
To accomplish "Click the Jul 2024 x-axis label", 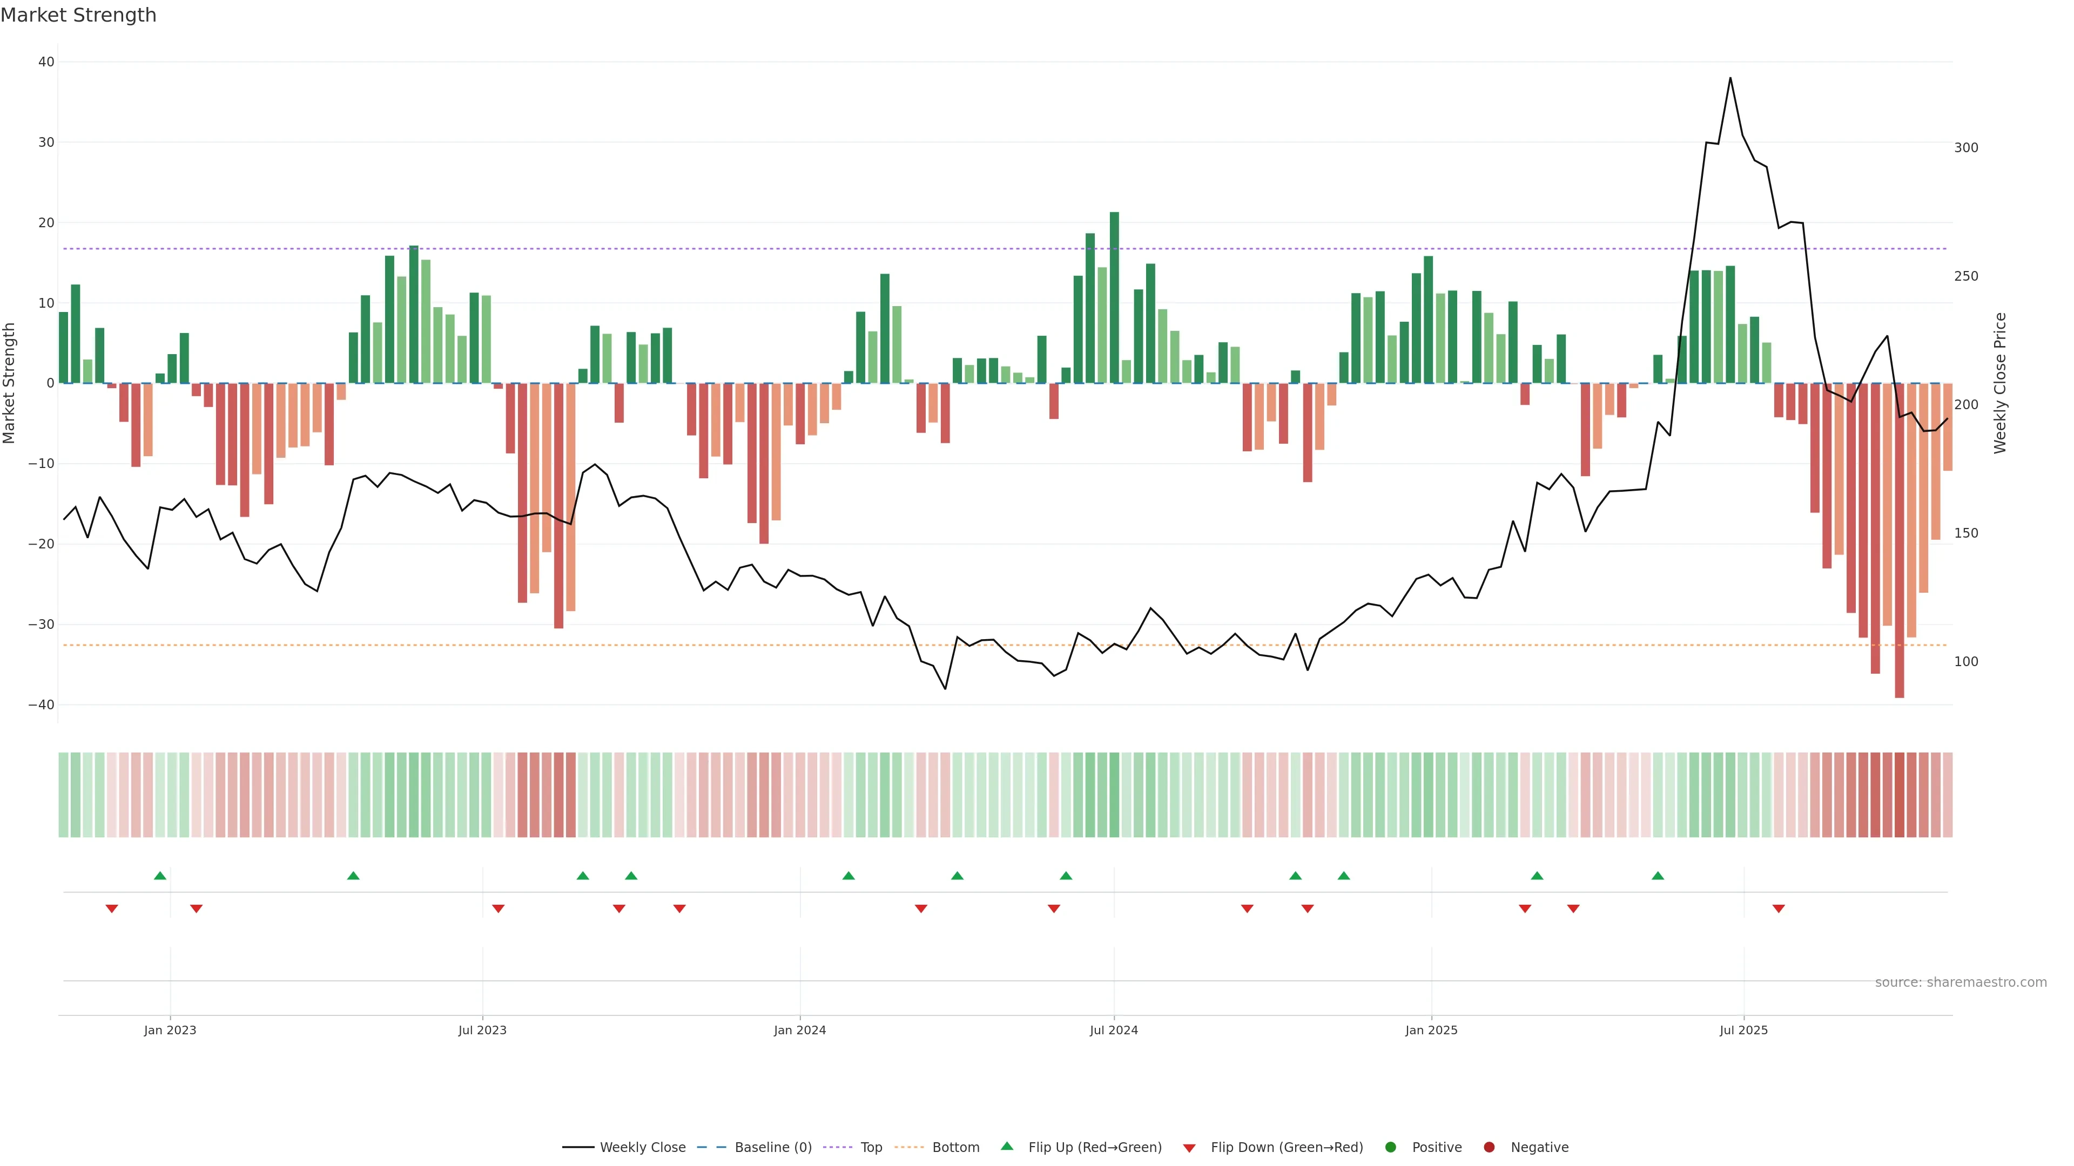I will [1114, 1030].
